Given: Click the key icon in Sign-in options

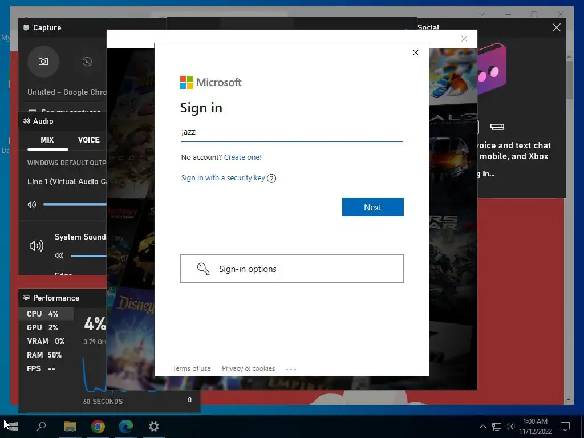Looking at the screenshot, I should (x=204, y=269).
